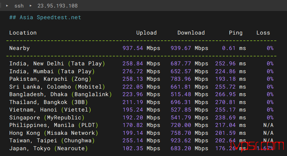
Task: Click the Ping column header
Action: pyautogui.click(x=236, y=33)
